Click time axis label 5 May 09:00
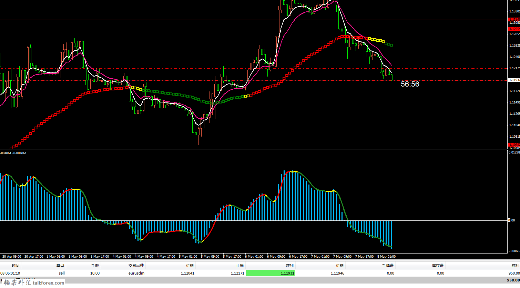Viewport: 520px width, 288px height. point(210,257)
